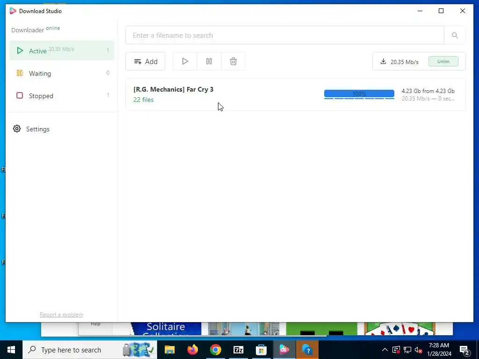Click the green Active play icon

click(20, 50)
